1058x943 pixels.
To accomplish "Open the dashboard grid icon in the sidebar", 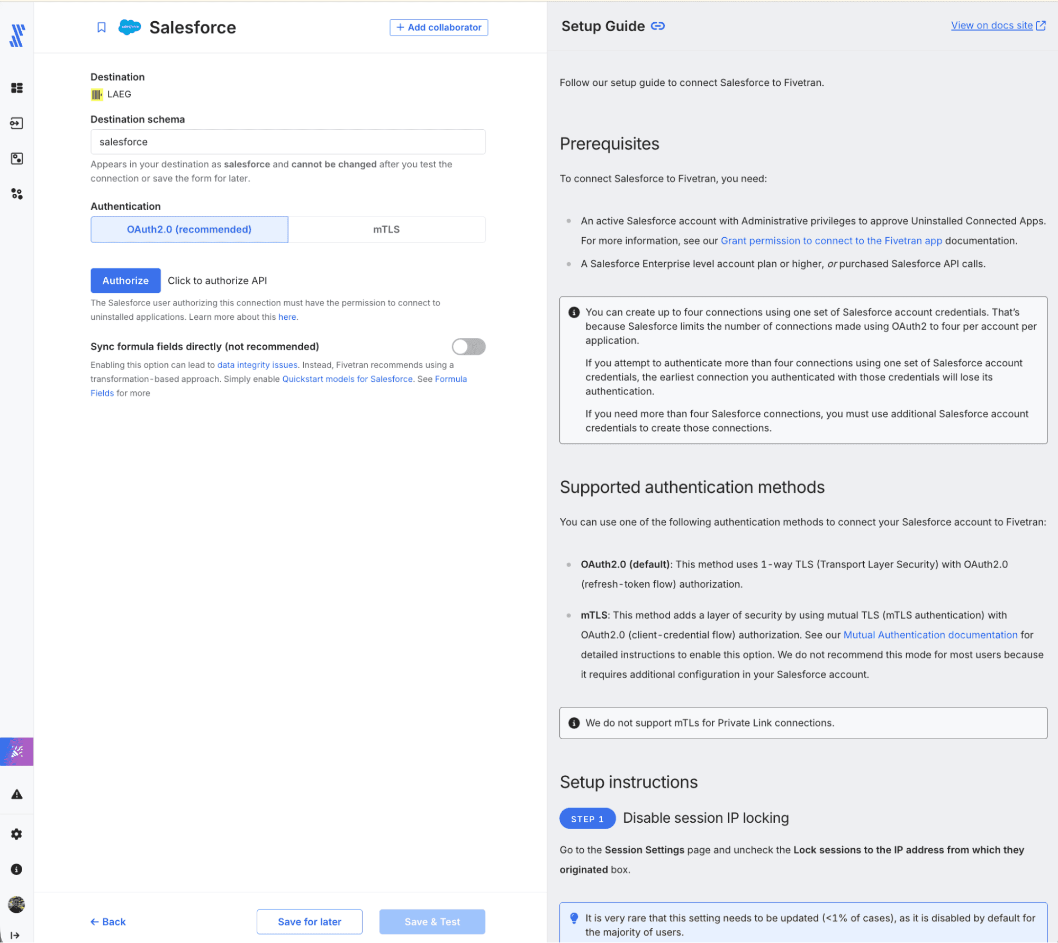I will [17, 88].
